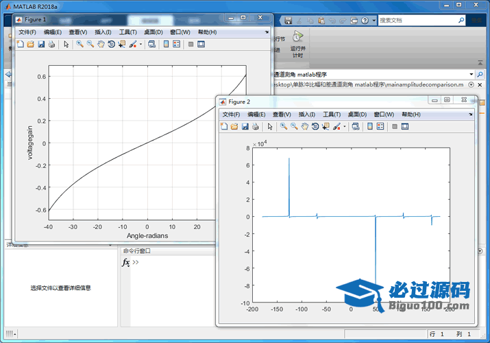Open 桌面(D) menu in Figure 2
The image size is (490, 343).
click(357, 115)
